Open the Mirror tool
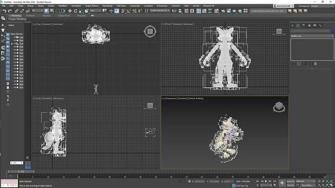The width and height of the screenshot is (335, 188). [x=174, y=11]
